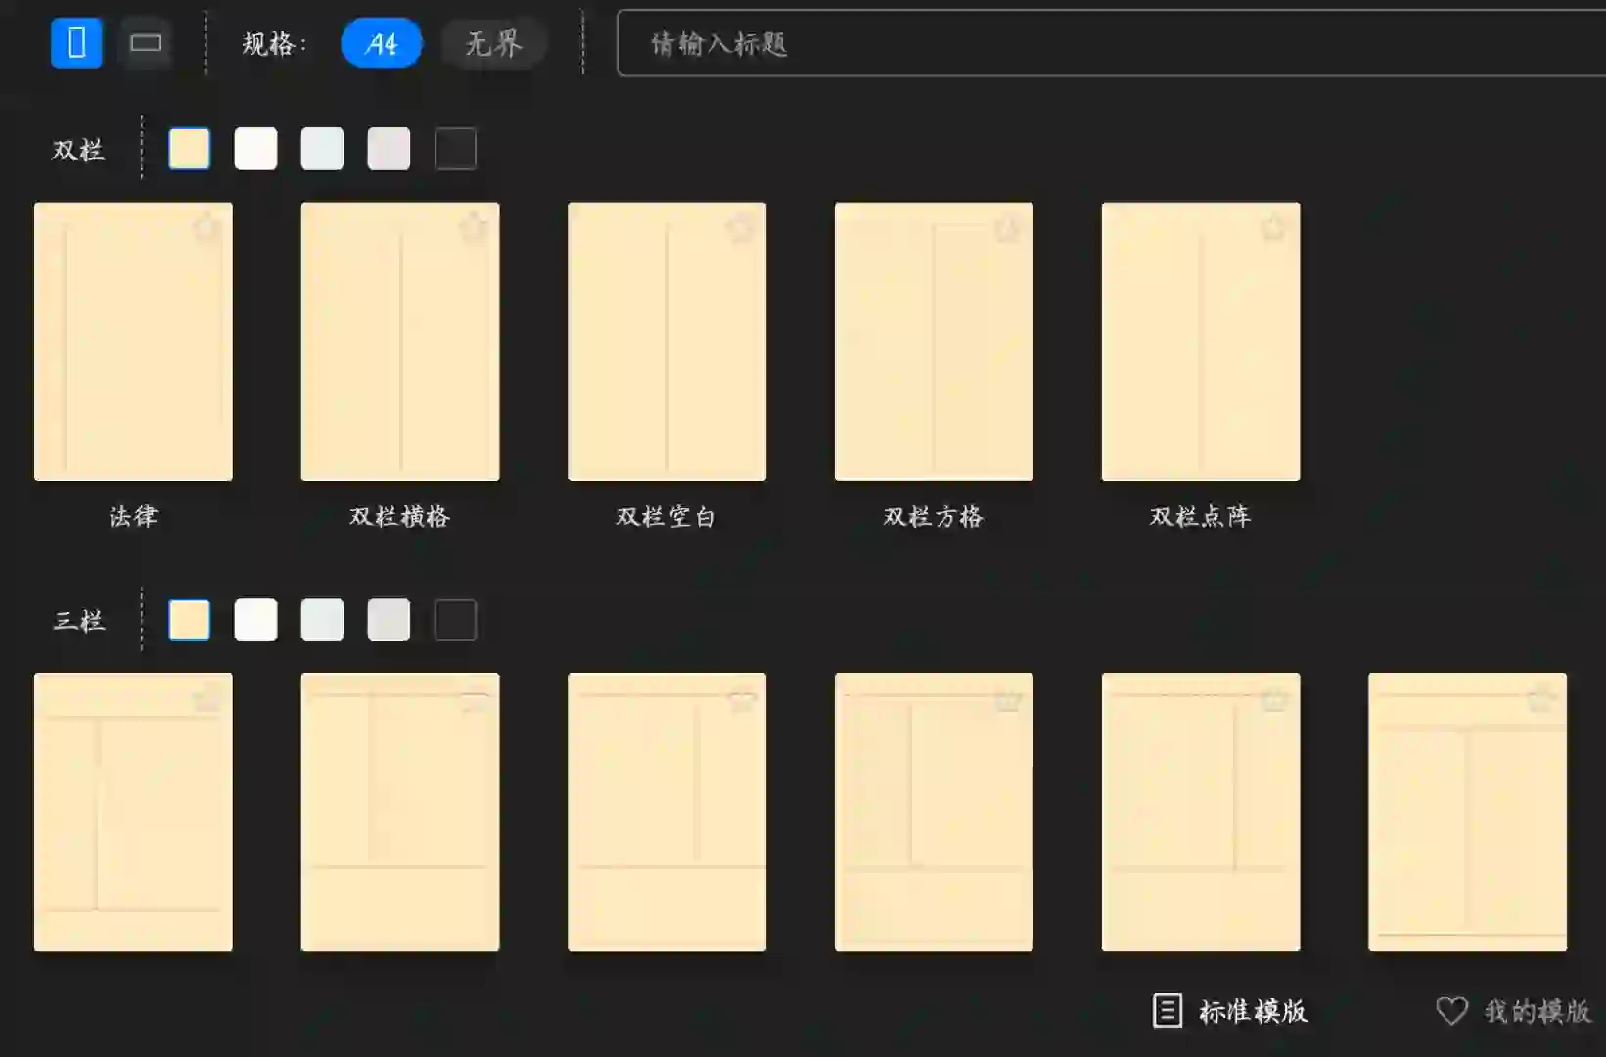Toggle the A4 paper size option
This screenshot has height=1057, width=1606.
[x=382, y=42]
